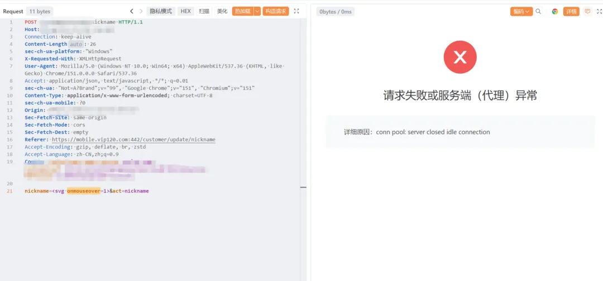This screenshot has width=603, height=281.
Task: Click the 扫描 scan button
Action: tap(204, 11)
